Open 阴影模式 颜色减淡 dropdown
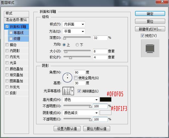 coord(81,113)
